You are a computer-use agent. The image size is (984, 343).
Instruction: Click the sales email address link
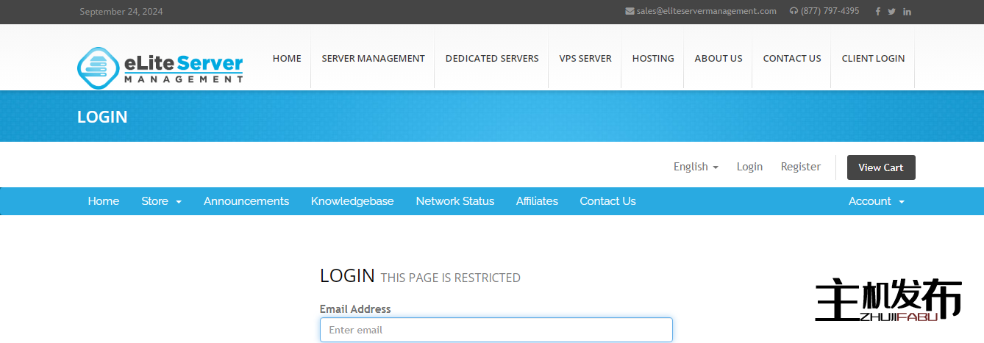point(706,11)
